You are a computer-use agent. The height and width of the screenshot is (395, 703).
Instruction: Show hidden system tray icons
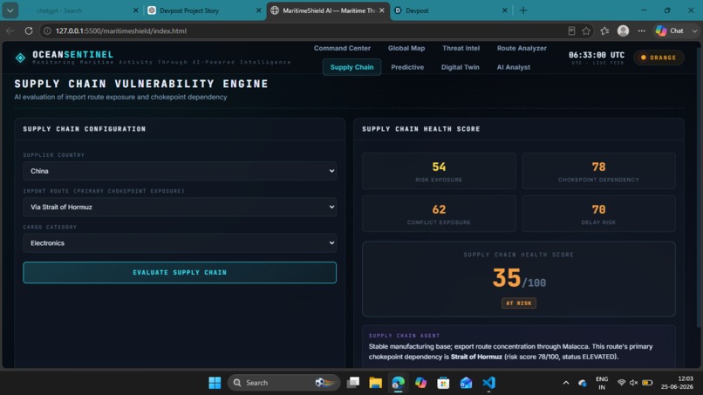pos(566,383)
